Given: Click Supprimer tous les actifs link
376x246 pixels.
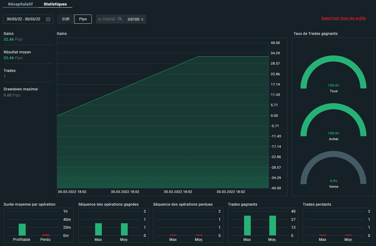Looking at the screenshot, I should tap(343, 18).
